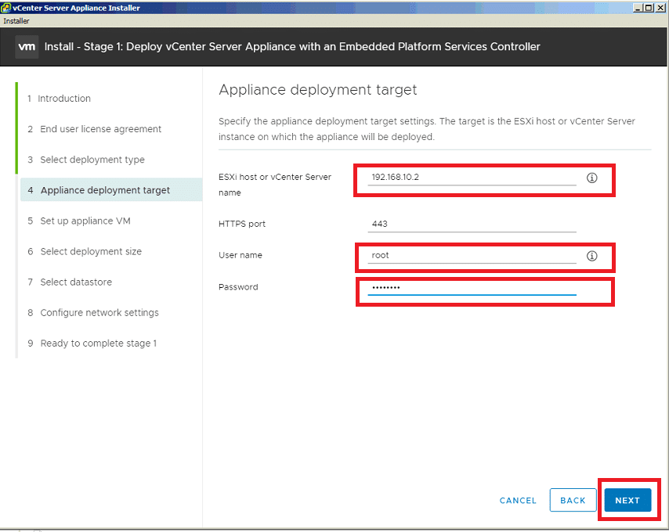Open the Installer menu
The height and width of the screenshot is (532, 669).
click(16, 21)
